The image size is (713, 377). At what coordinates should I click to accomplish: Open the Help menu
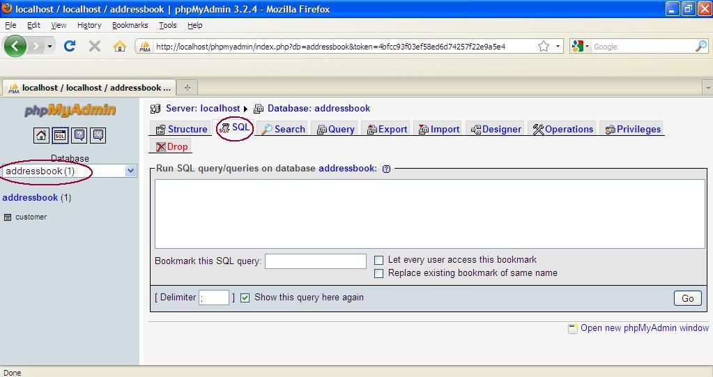[195, 26]
